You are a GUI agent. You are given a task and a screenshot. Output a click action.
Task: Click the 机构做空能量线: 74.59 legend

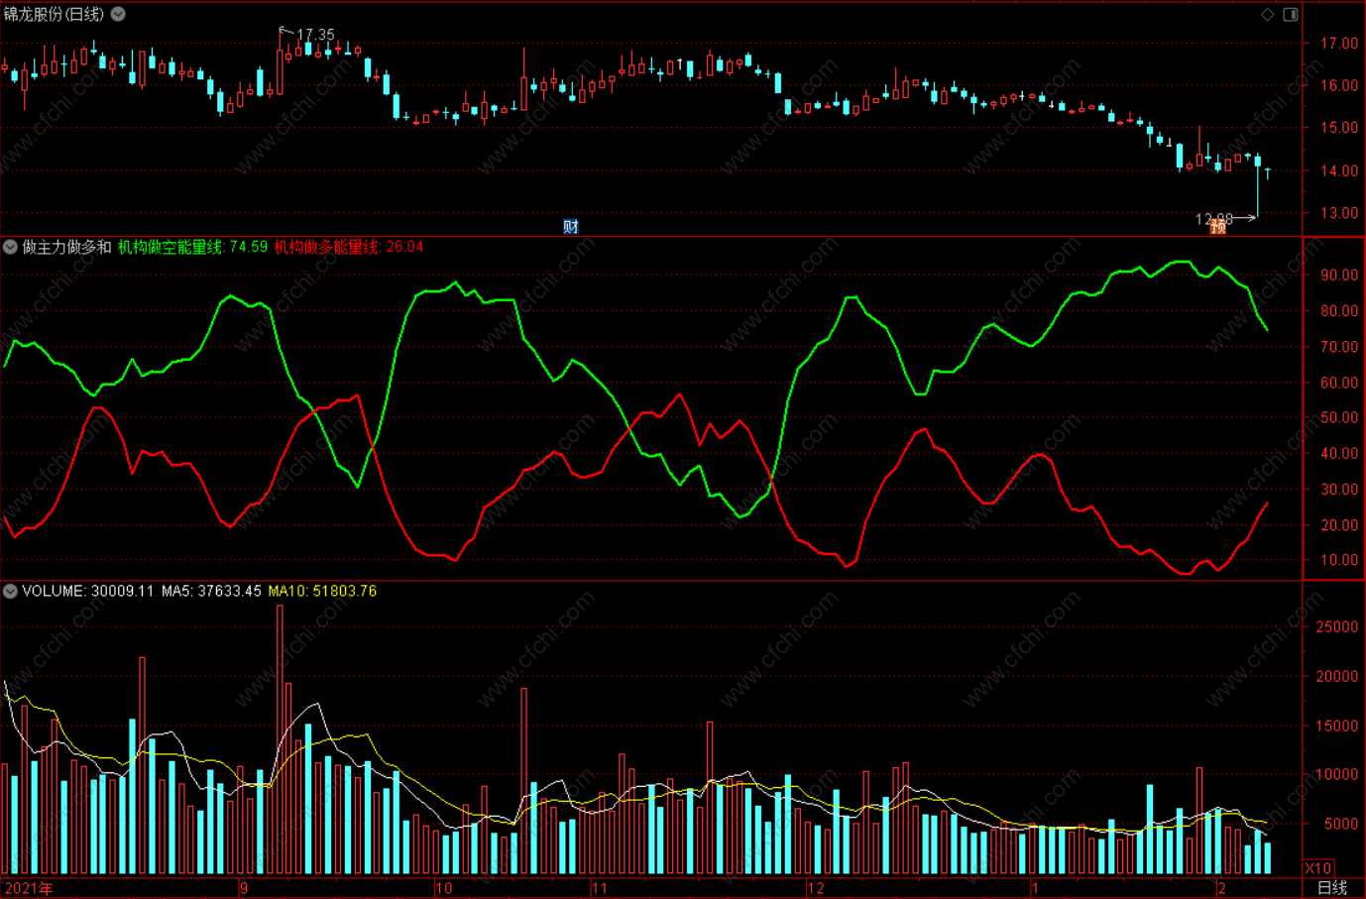[x=192, y=247]
